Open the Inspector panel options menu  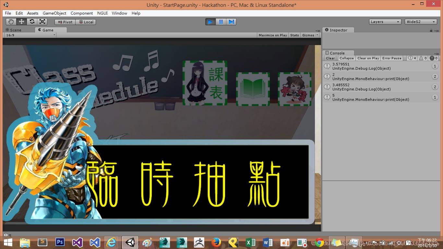tap(437, 30)
